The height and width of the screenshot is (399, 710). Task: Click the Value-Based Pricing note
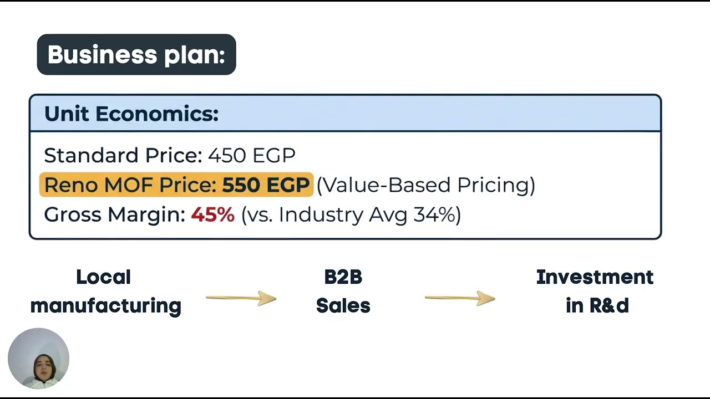click(425, 185)
